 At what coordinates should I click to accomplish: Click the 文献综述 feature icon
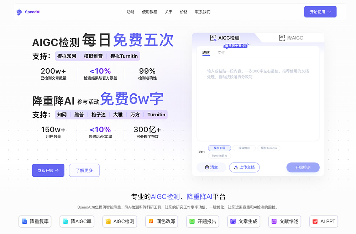coord(274,221)
